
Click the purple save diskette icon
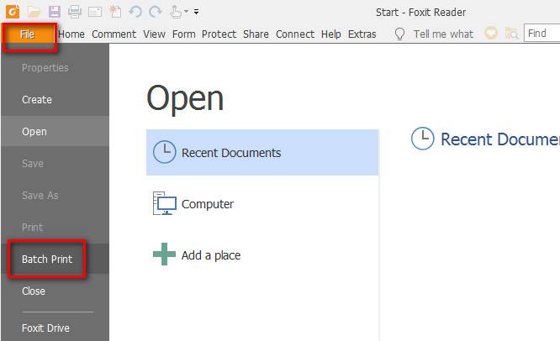click(55, 12)
